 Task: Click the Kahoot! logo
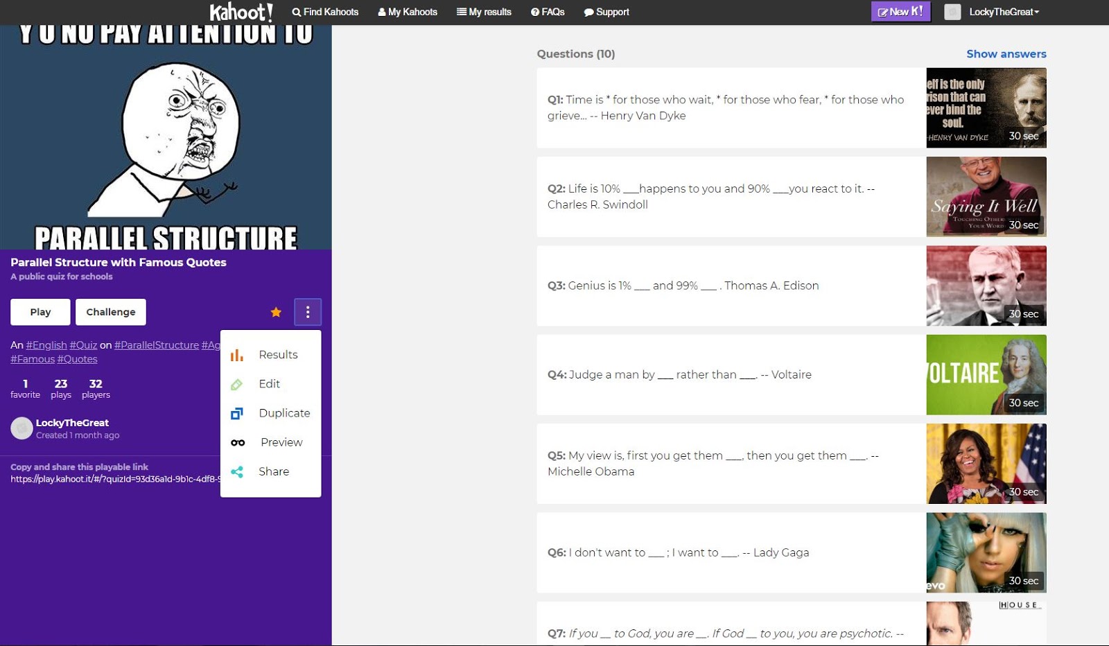(241, 12)
